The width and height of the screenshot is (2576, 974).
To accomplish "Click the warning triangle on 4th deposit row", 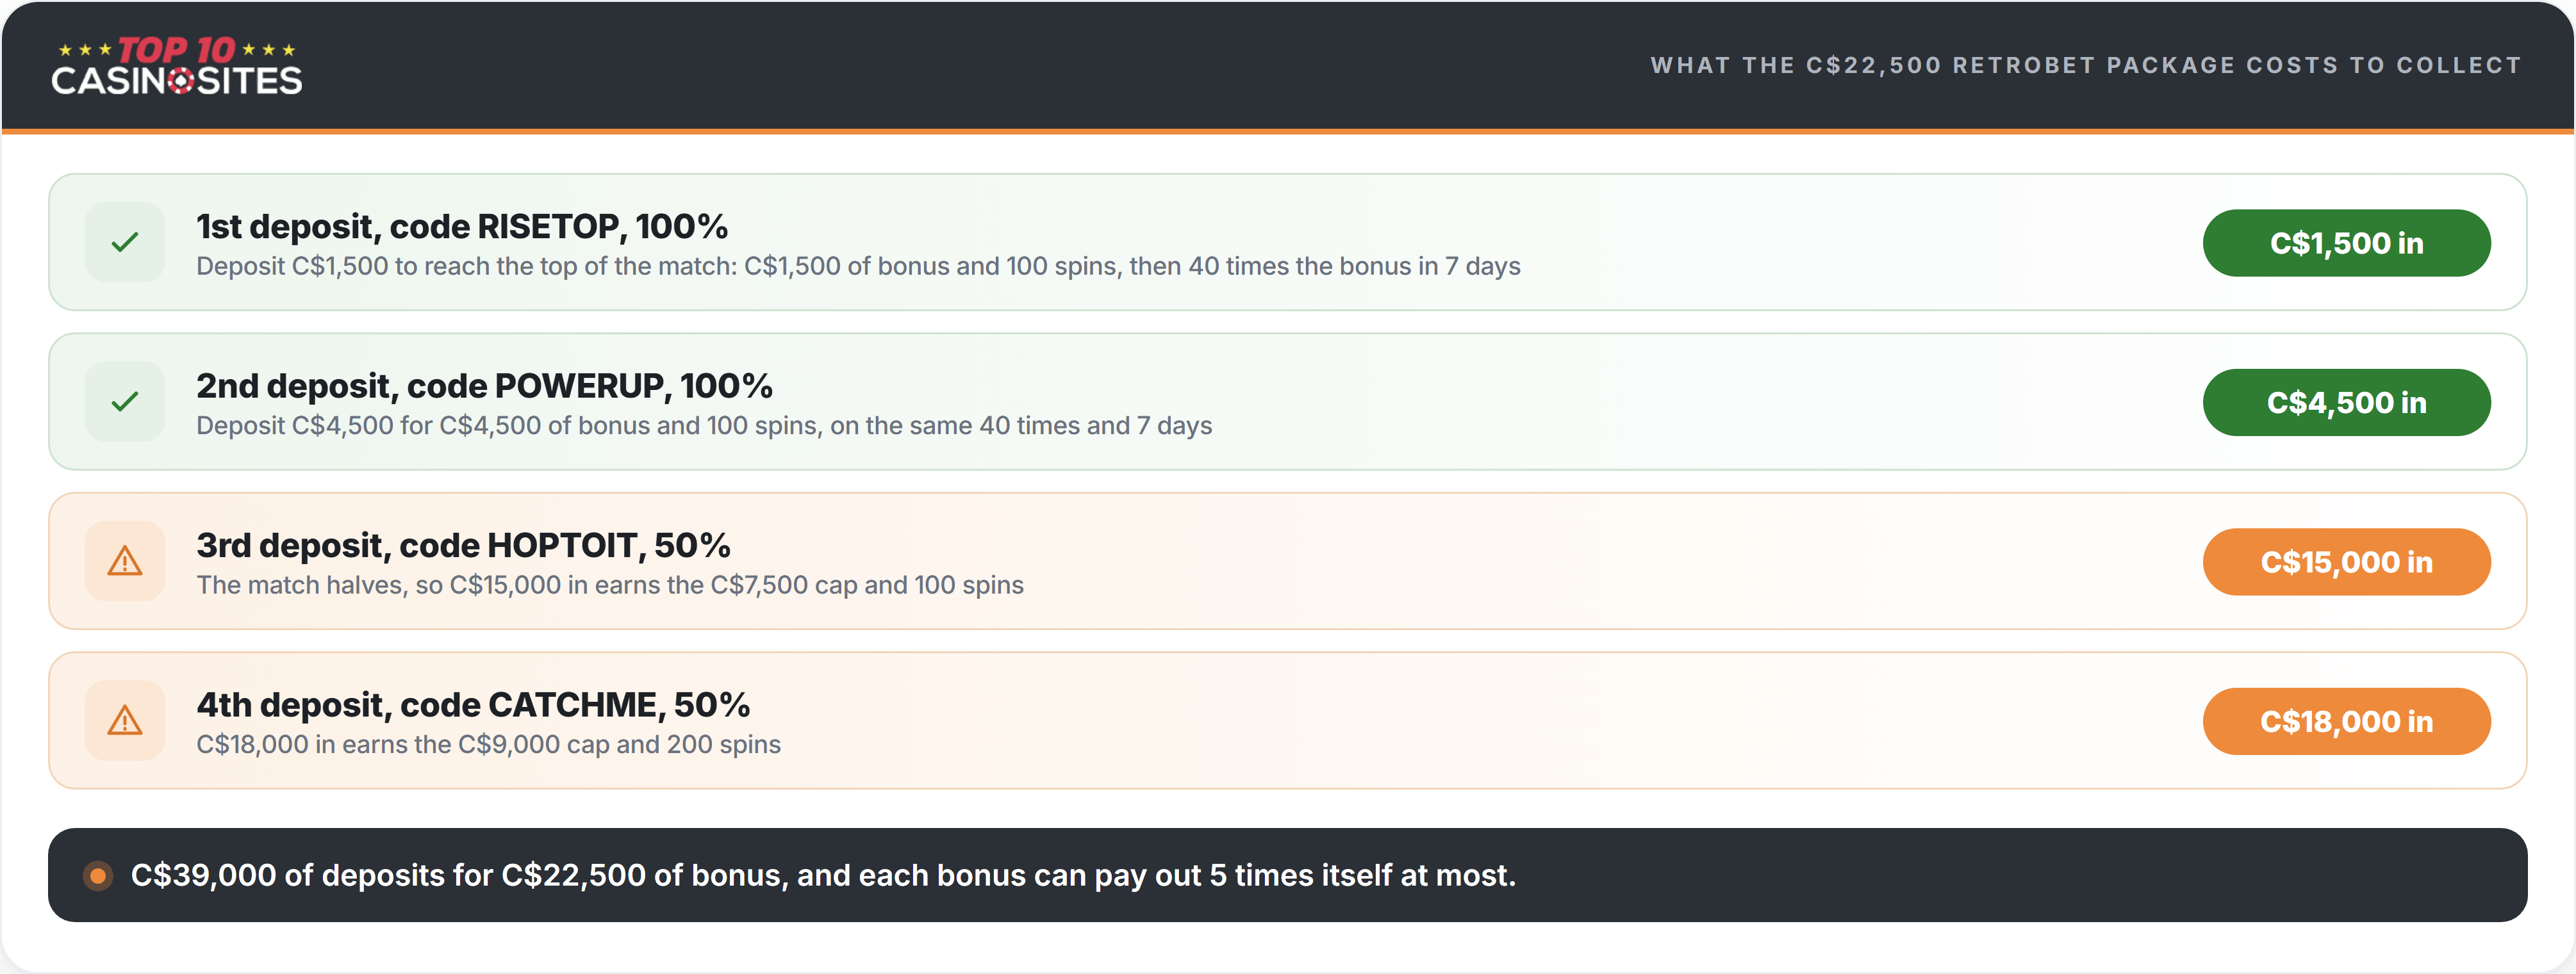I will pos(125,720).
